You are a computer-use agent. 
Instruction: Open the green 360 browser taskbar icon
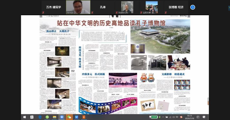pyautogui.click(x=47, y=117)
